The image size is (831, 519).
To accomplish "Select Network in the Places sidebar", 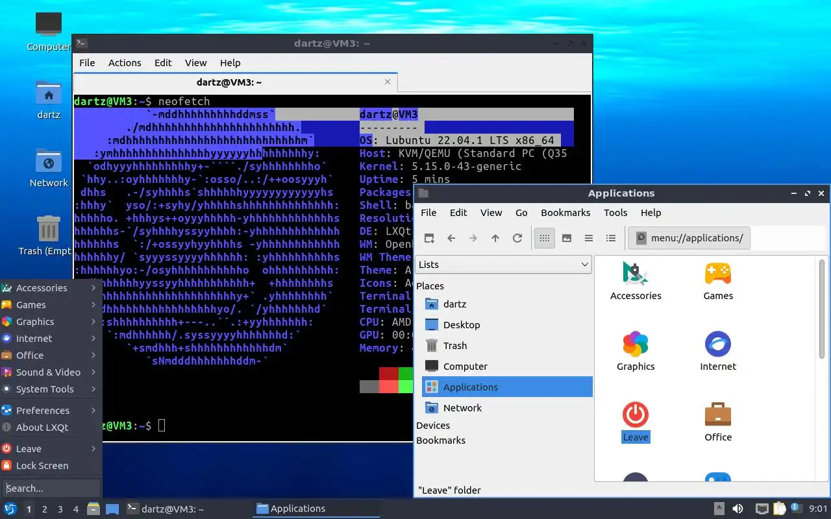I will [507, 408].
